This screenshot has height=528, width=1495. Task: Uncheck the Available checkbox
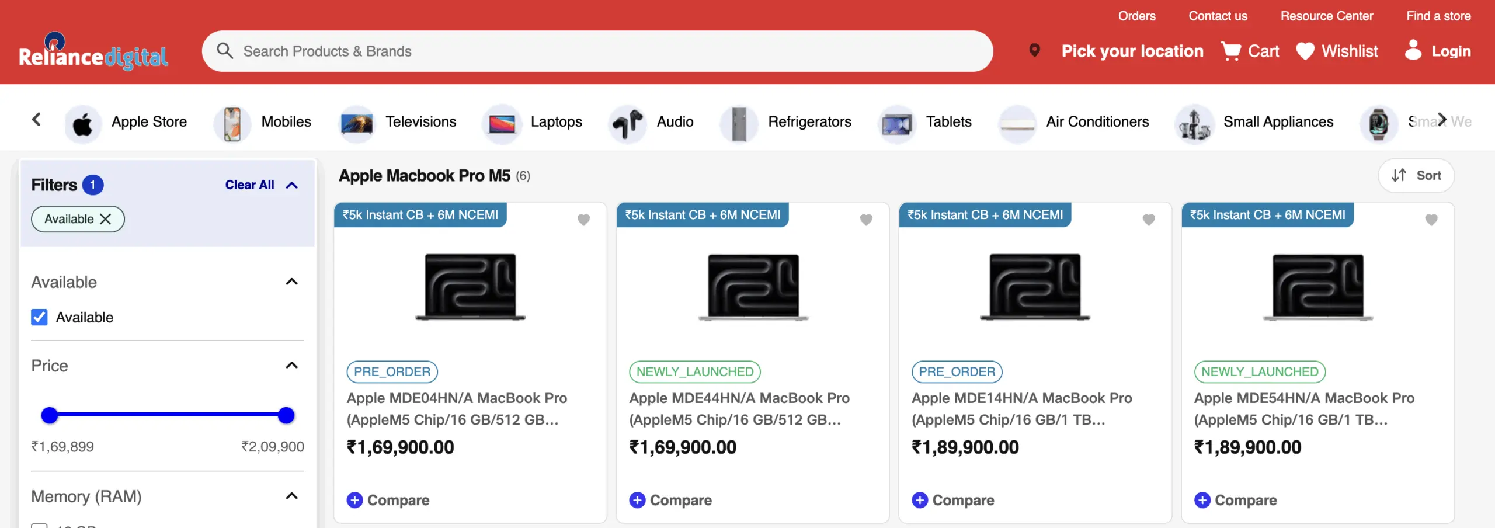[x=40, y=317]
